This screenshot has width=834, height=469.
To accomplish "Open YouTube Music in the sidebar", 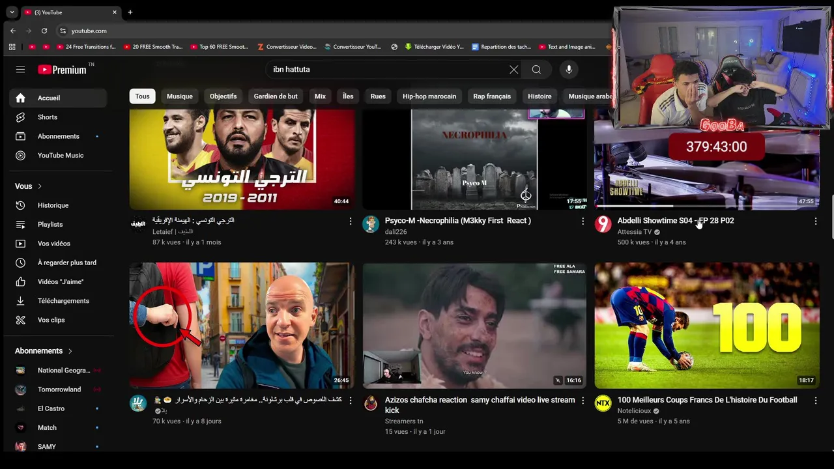I will (x=58, y=156).
